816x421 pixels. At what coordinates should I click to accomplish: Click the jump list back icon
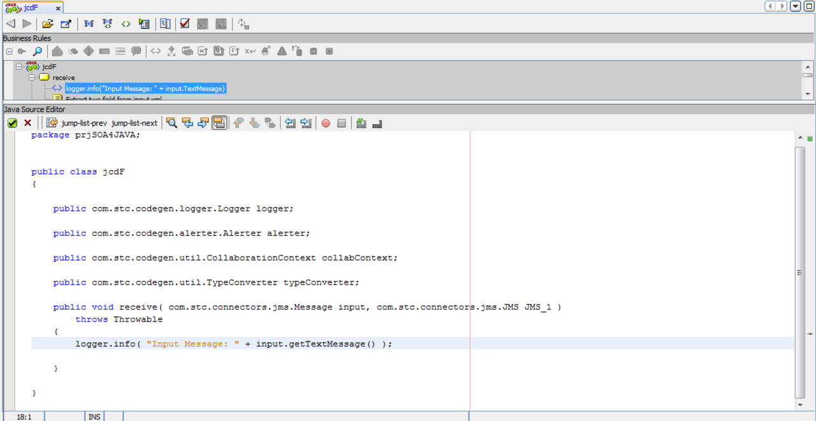pos(52,123)
